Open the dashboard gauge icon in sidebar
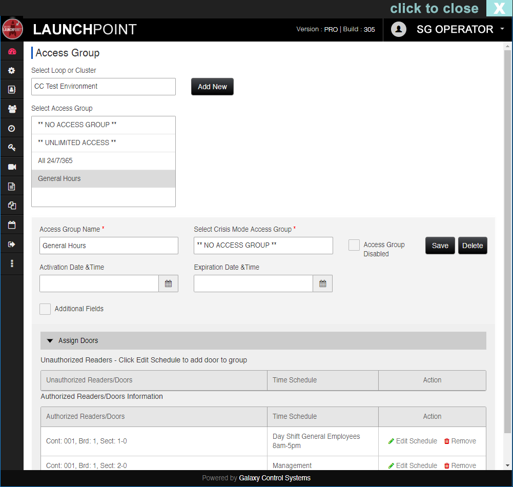The width and height of the screenshot is (513, 487). (12, 51)
